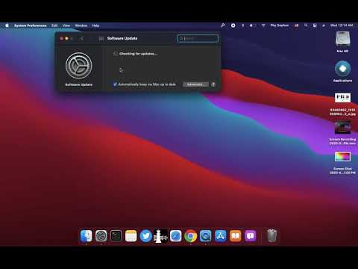Click the date and time in menu bar
Screen dimensions: 358x269
(x=342, y=25)
